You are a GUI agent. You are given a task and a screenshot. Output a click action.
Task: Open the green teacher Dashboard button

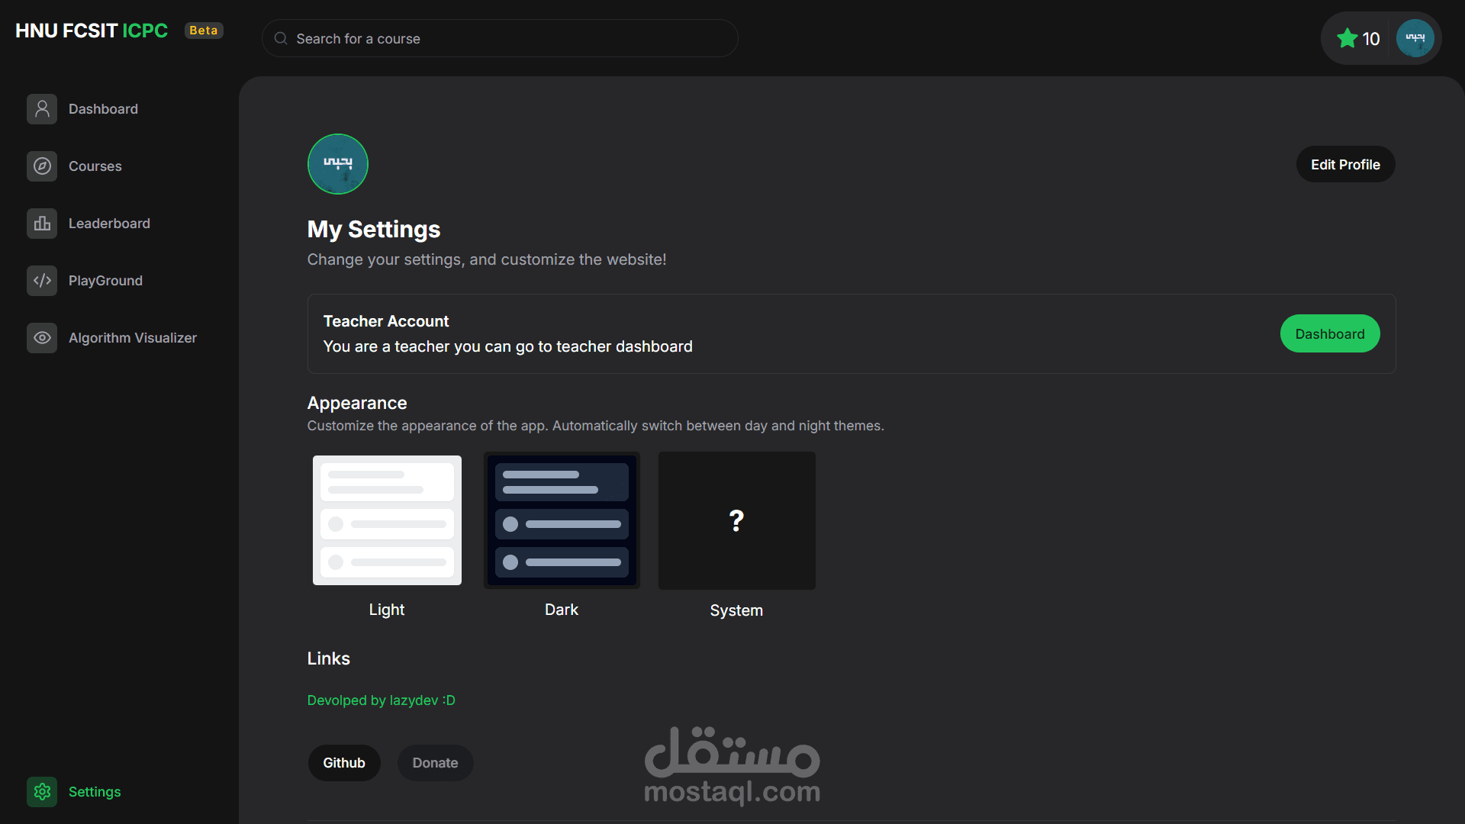pyautogui.click(x=1329, y=333)
